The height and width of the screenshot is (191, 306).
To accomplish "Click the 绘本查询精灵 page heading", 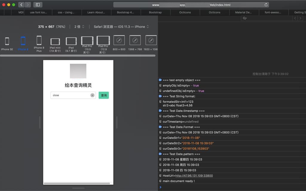I will pyautogui.click(x=78, y=85).
